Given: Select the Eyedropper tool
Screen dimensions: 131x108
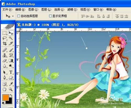Looking at the screenshot, I should (x=11, y=84).
